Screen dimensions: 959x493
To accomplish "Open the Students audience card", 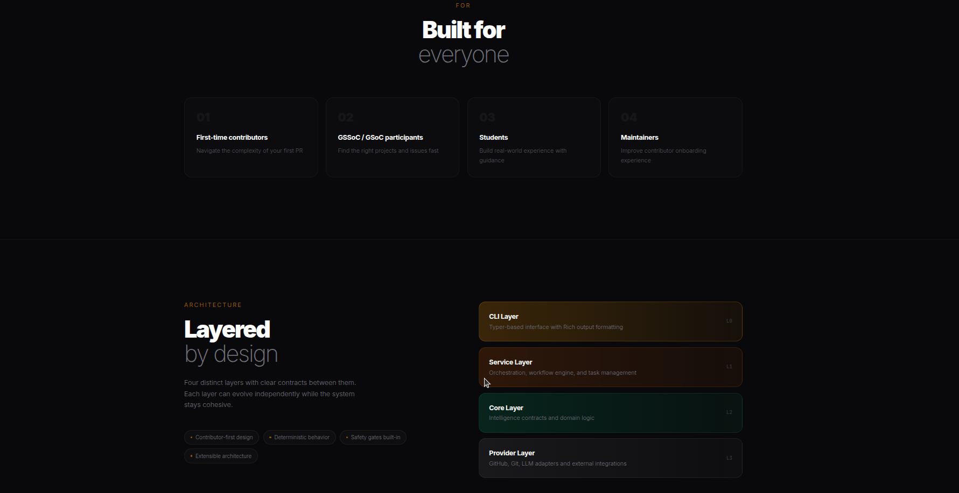I will [534, 137].
